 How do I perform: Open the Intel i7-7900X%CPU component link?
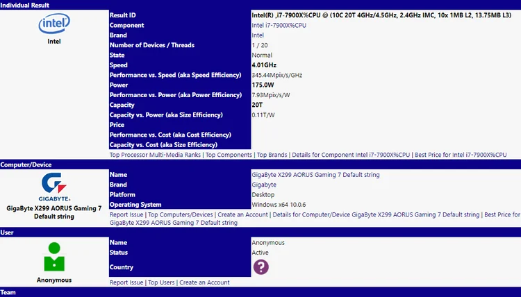click(279, 25)
